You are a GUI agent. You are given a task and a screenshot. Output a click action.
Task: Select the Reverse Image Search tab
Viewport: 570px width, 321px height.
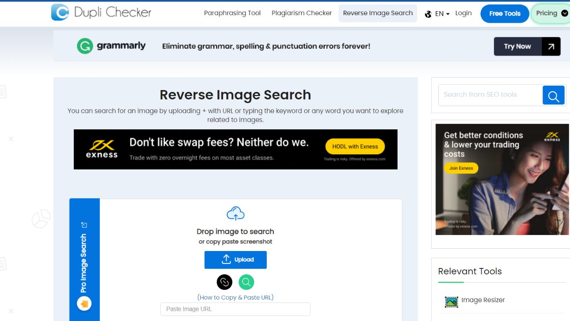click(378, 13)
